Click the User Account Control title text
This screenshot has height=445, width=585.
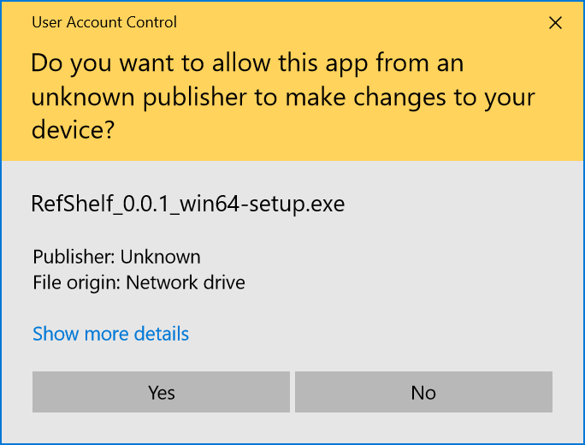[104, 22]
